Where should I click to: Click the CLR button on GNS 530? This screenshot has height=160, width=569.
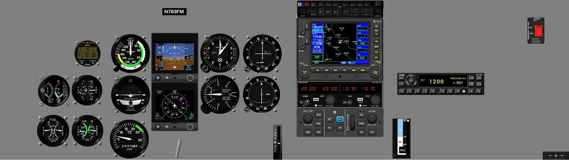(x=376, y=52)
